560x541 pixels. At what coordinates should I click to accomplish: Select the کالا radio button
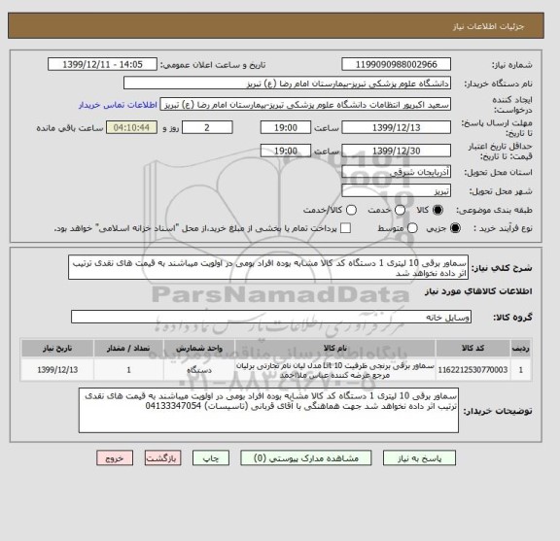437,210
